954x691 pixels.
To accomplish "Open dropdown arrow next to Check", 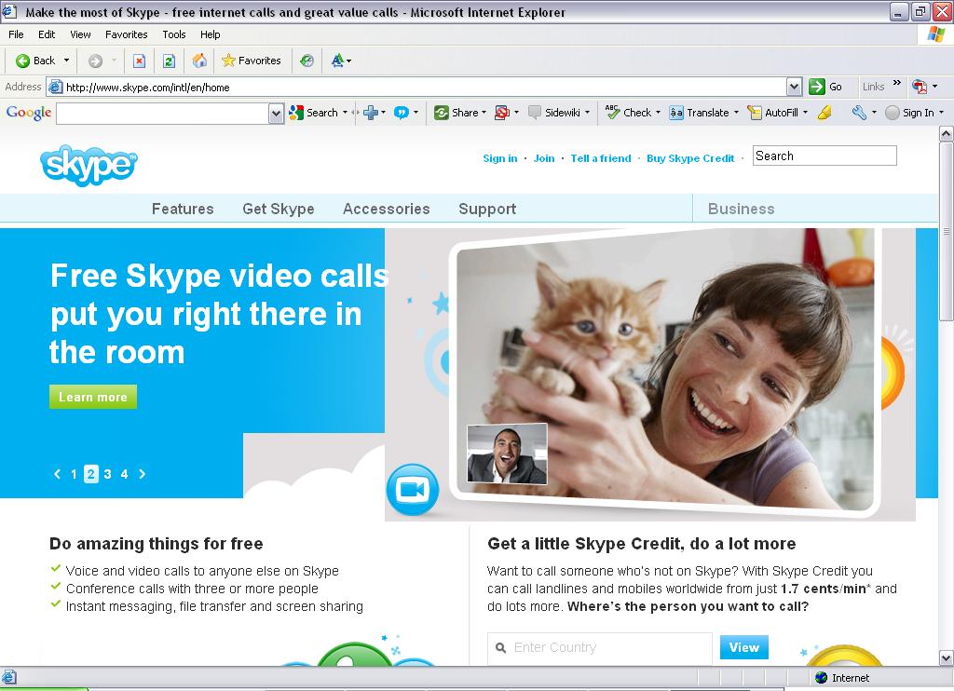I will [658, 113].
